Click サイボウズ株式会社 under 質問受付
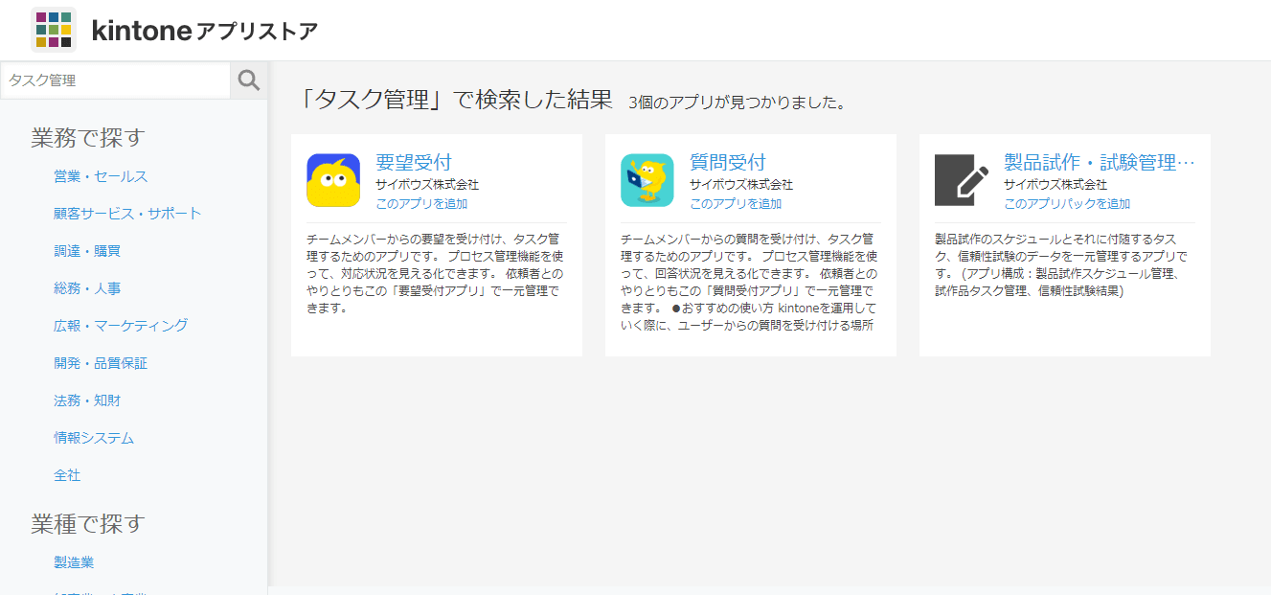 (741, 184)
